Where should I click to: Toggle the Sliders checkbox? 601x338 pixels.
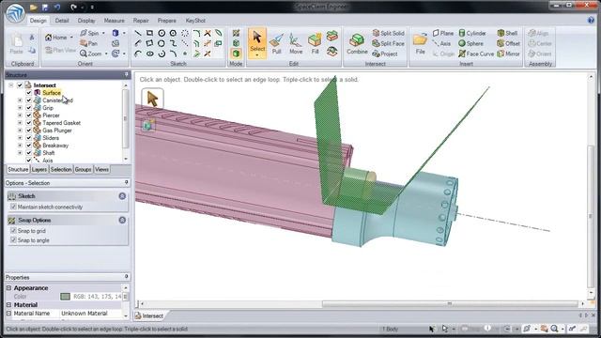click(29, 138)
